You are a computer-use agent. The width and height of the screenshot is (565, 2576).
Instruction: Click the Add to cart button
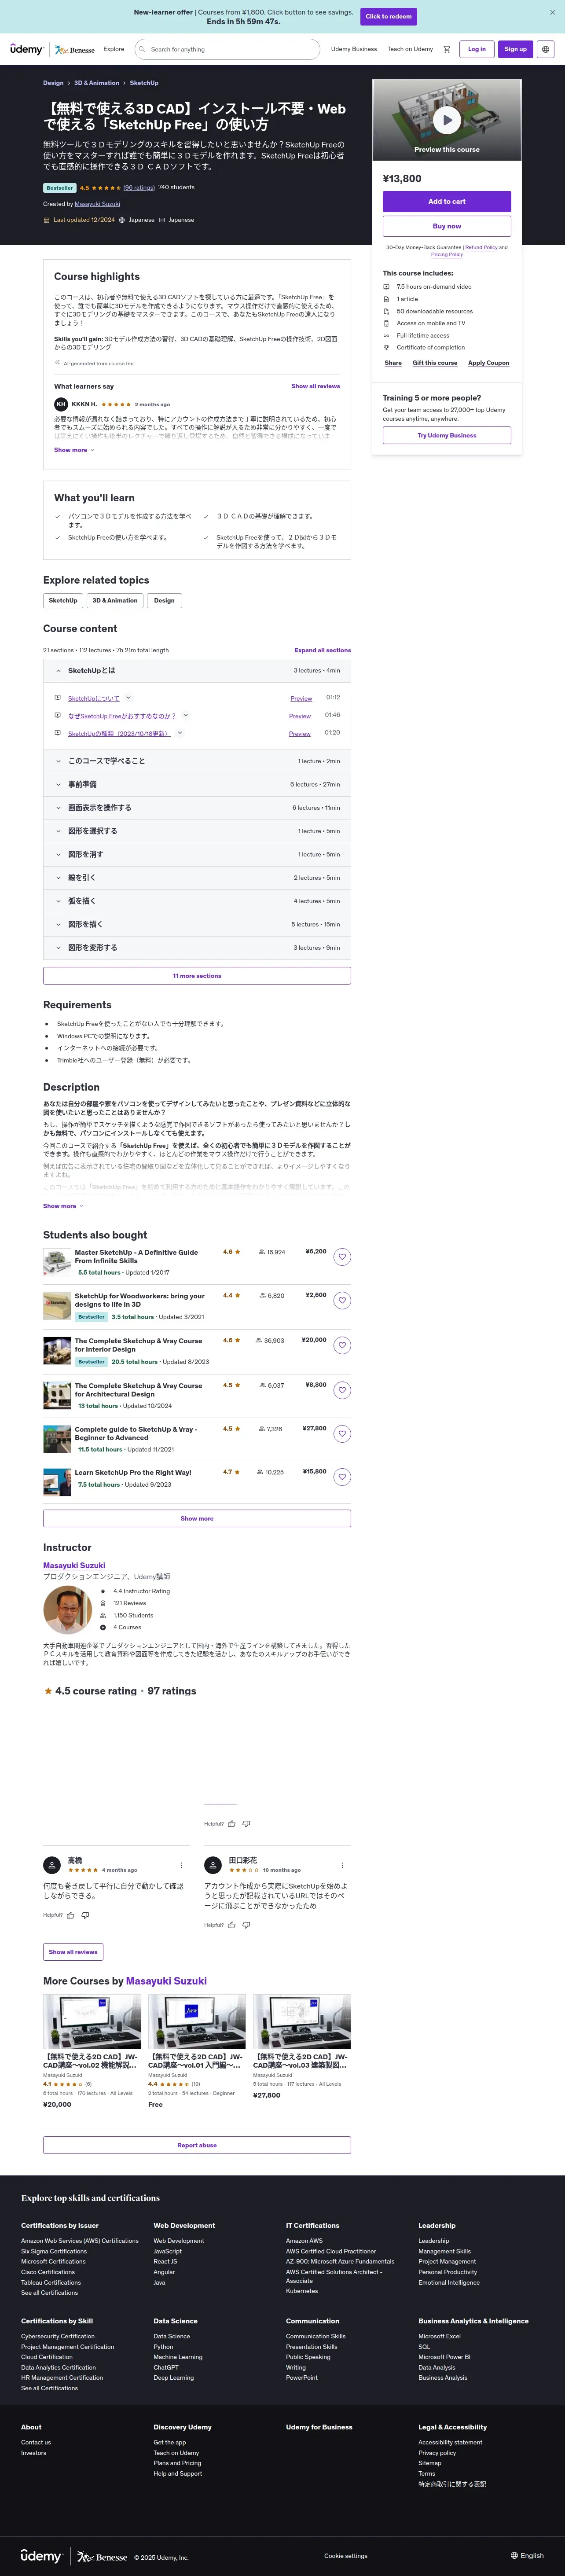point(447,202)
